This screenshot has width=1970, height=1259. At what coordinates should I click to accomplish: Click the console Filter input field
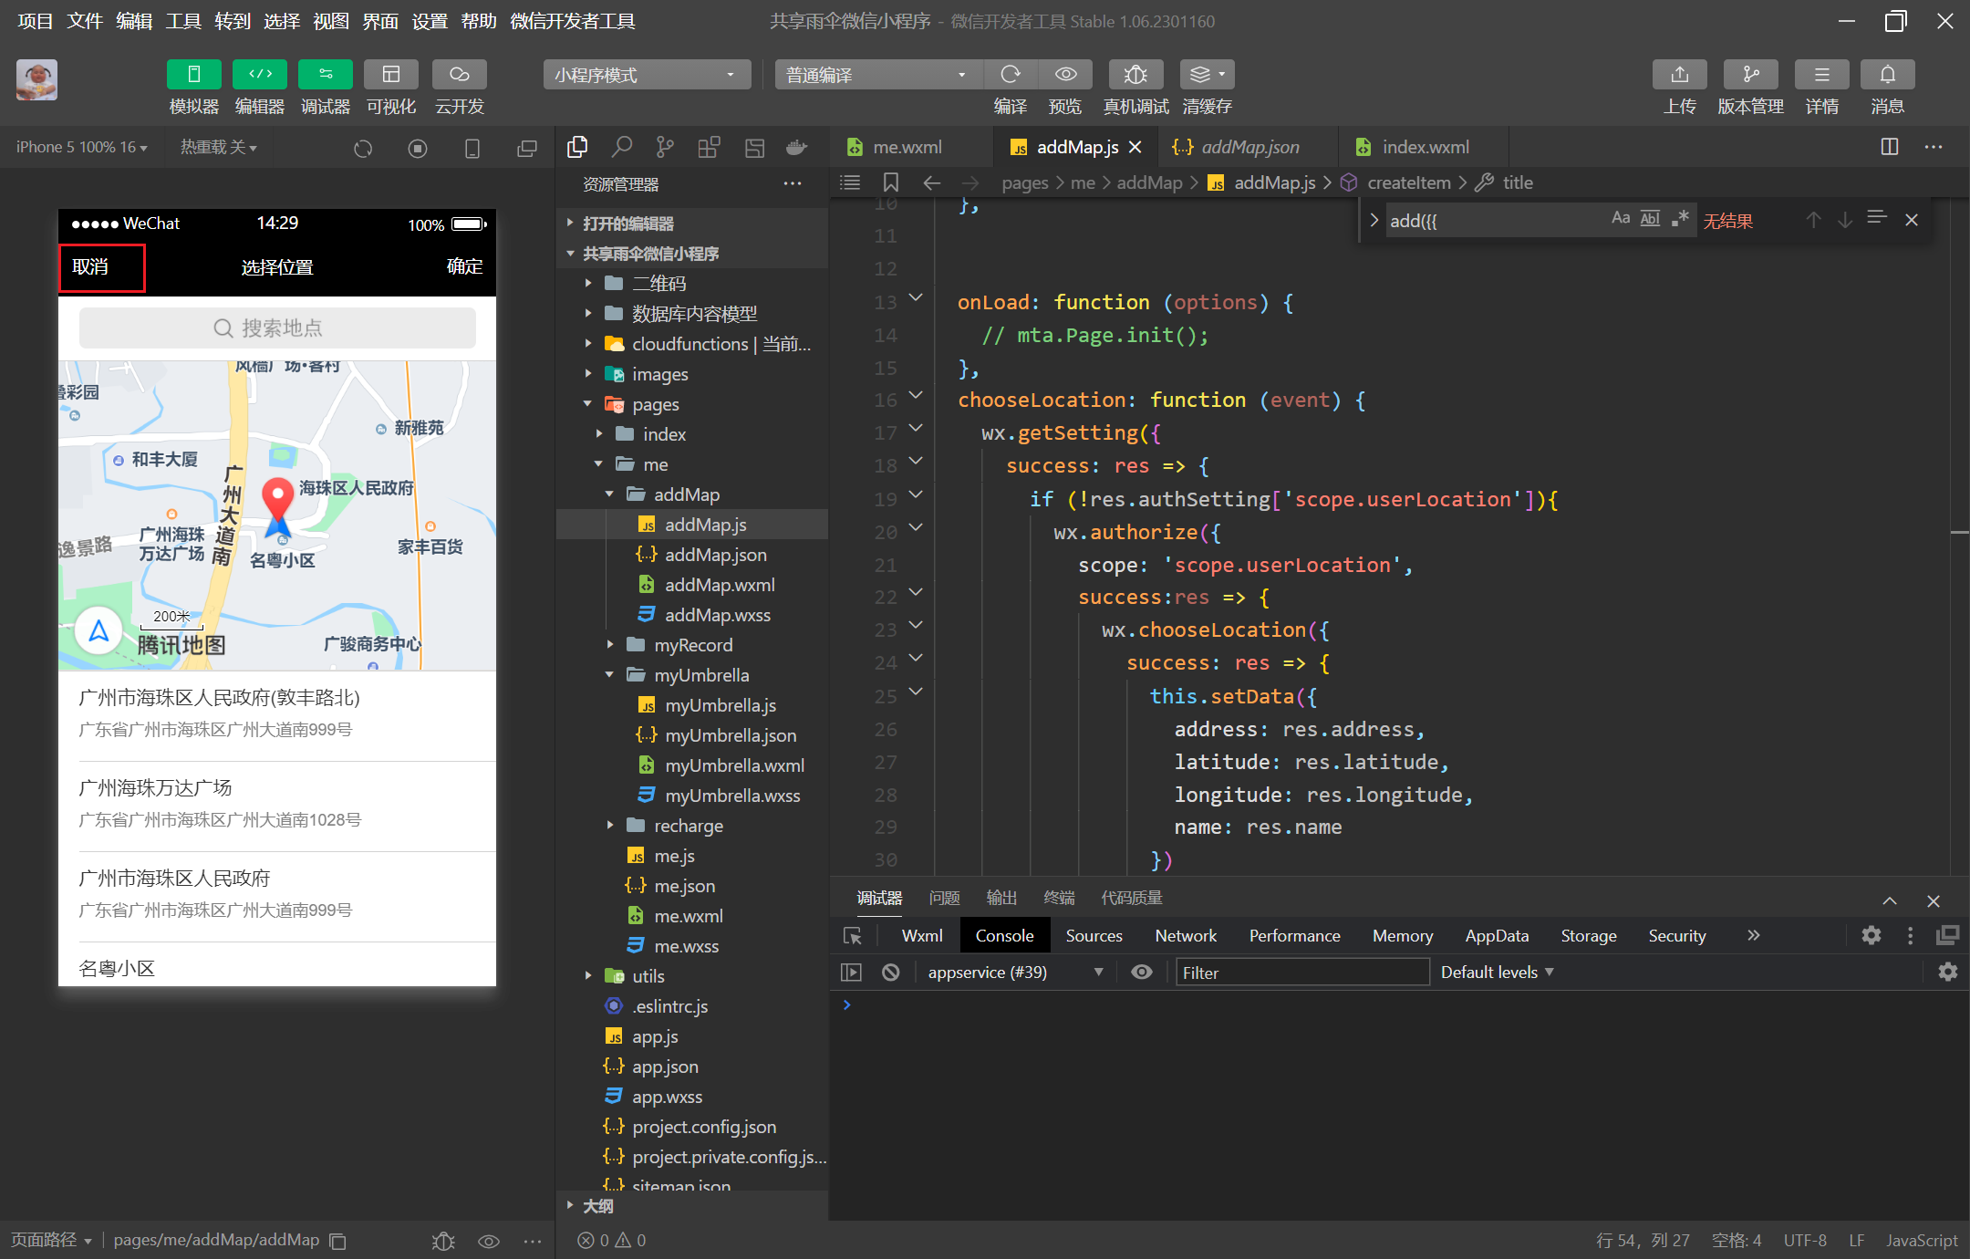pyautogui.click(x=1301, y=973)
